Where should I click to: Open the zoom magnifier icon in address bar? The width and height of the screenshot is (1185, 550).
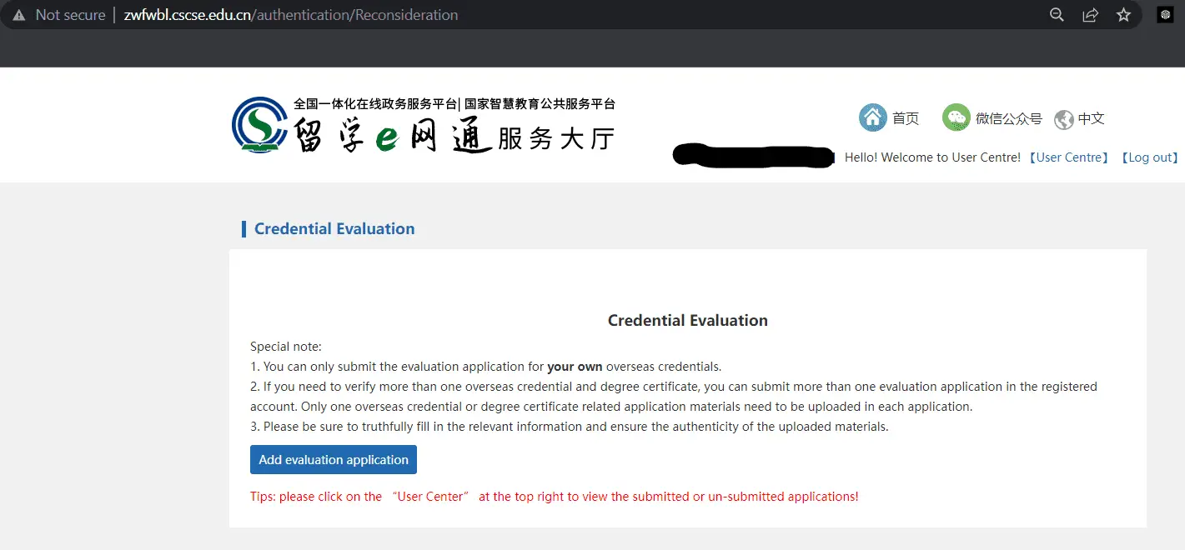(1056, 14)
